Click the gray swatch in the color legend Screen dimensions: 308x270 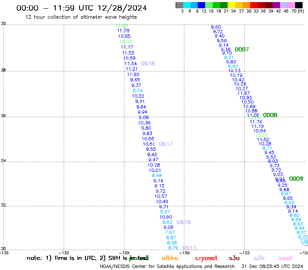click(179, 5)
